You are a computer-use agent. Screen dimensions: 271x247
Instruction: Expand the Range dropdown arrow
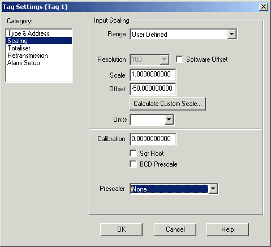point(231,34)
